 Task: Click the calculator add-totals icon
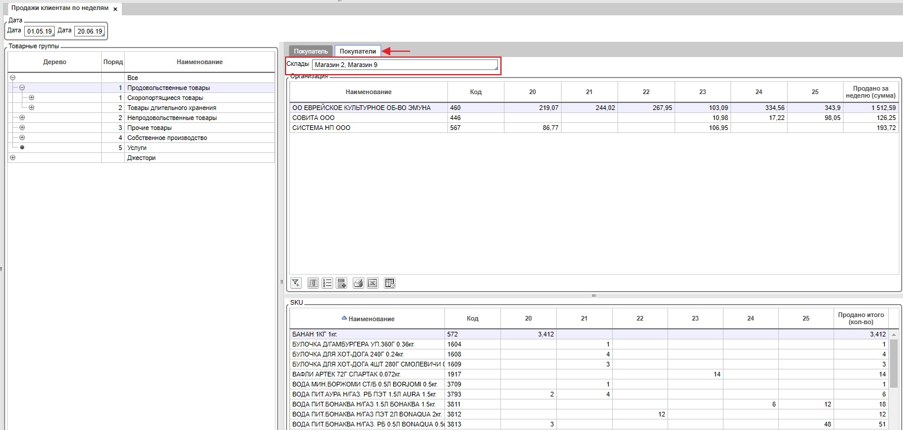341,283
